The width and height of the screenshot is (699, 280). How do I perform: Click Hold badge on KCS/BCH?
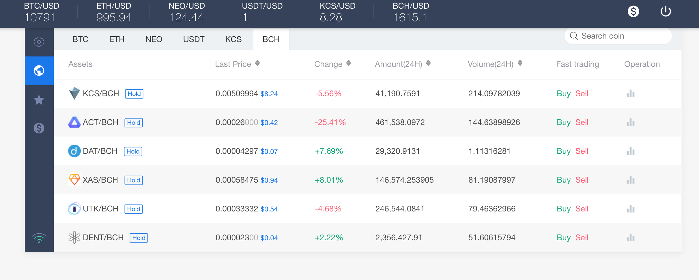134,94
